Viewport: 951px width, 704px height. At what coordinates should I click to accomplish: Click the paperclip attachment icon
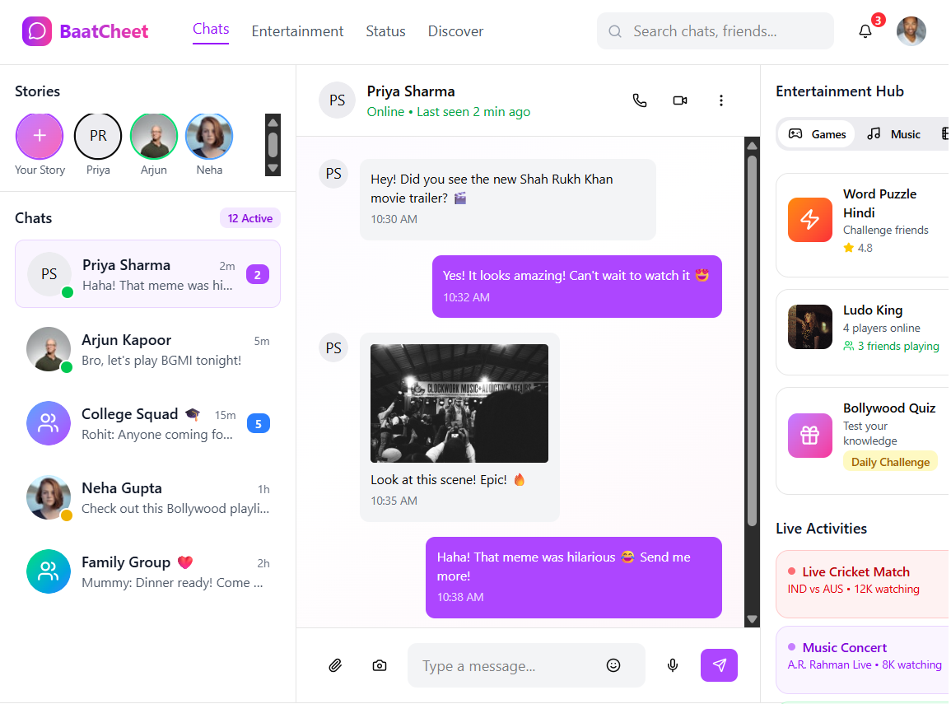pyautogui.click(x=335, y=665)
